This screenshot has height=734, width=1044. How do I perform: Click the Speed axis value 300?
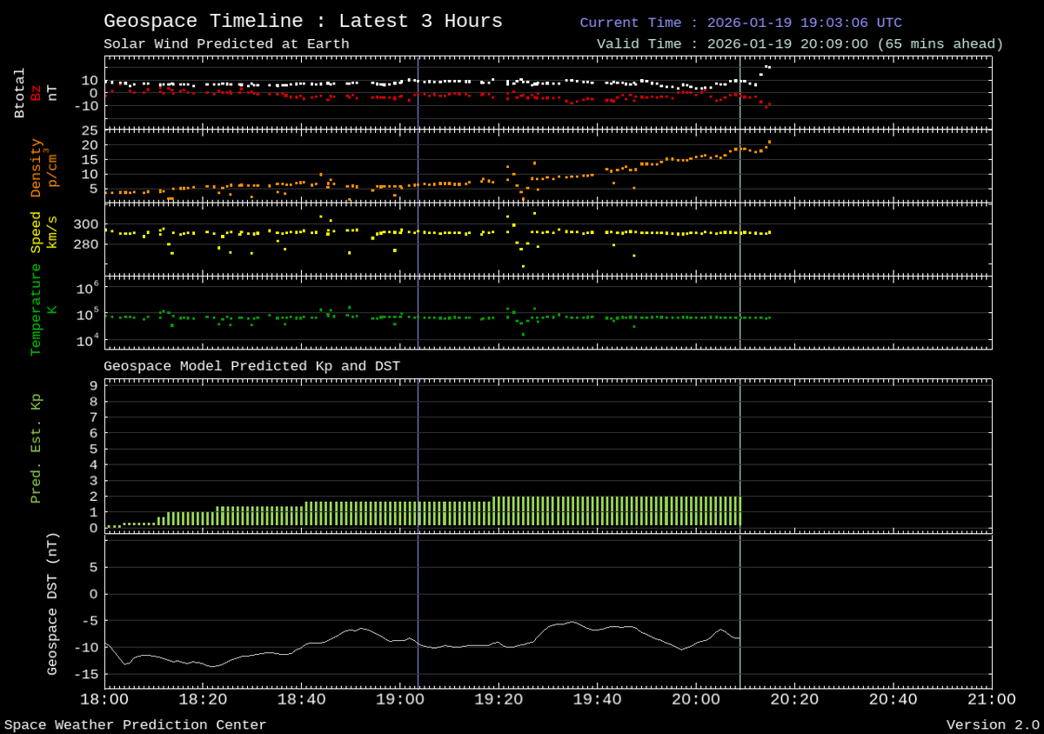(85, 224)
